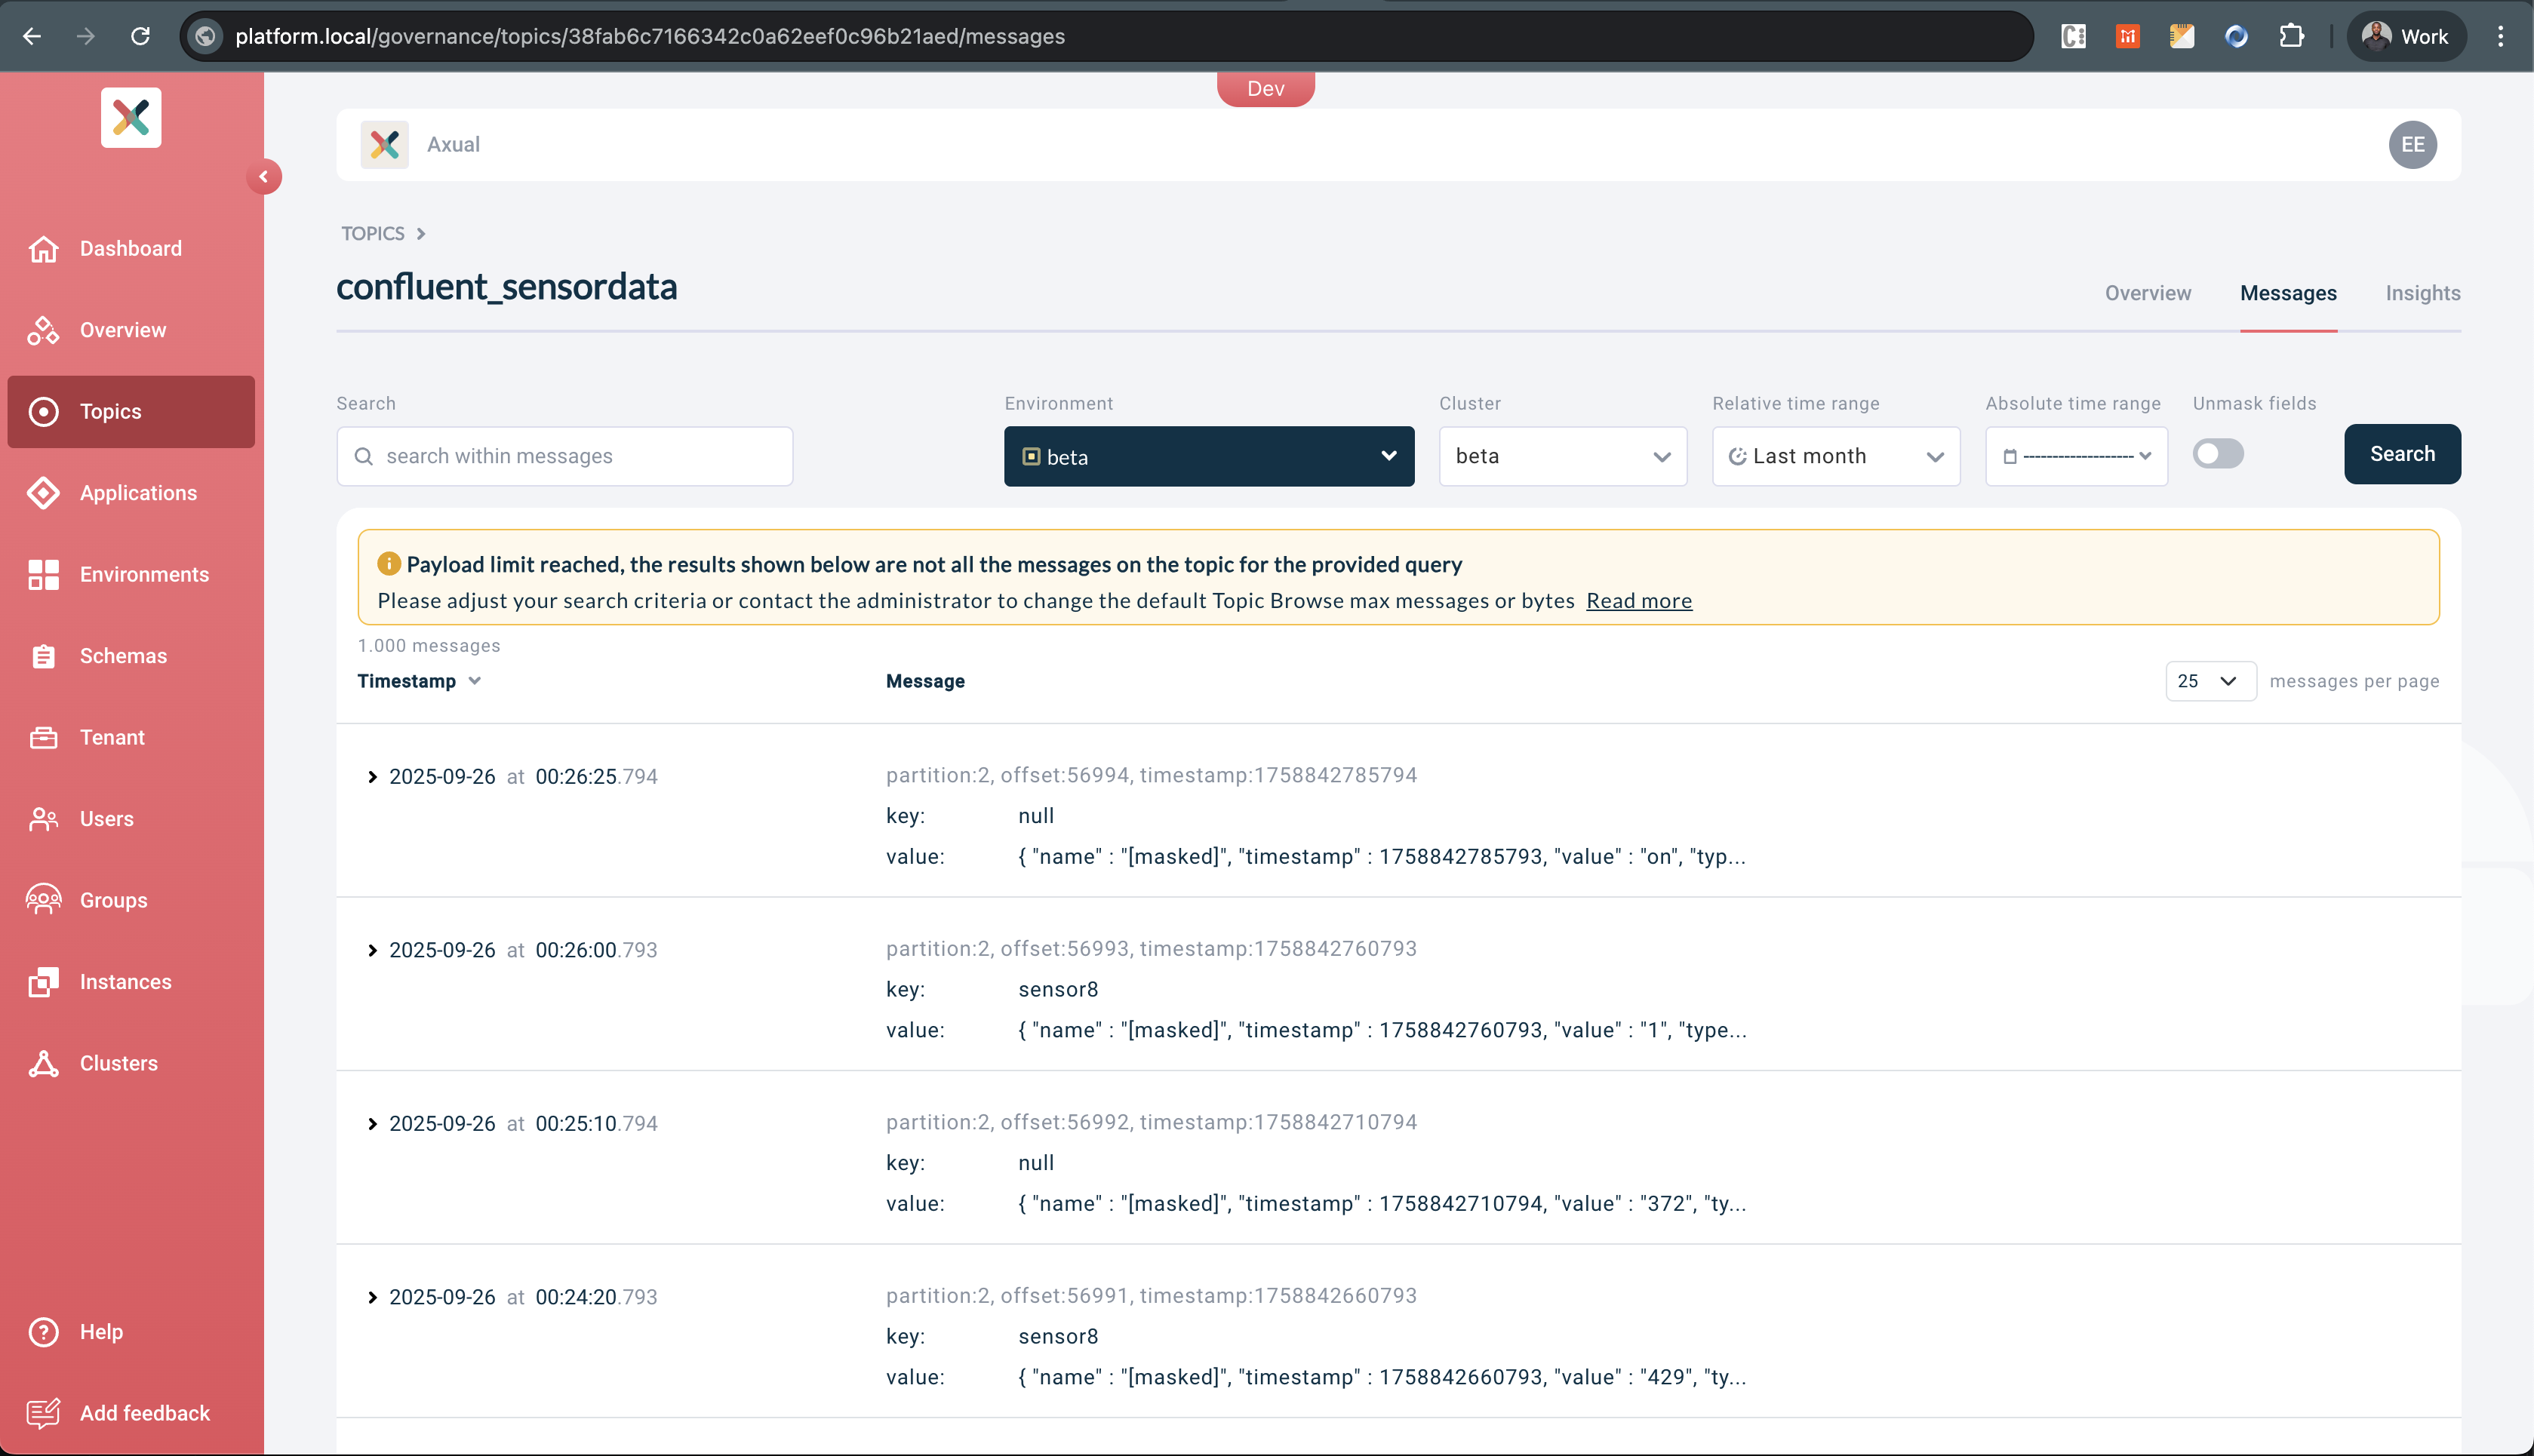Enable the Unmask fields toggle

coord(2218,453)
